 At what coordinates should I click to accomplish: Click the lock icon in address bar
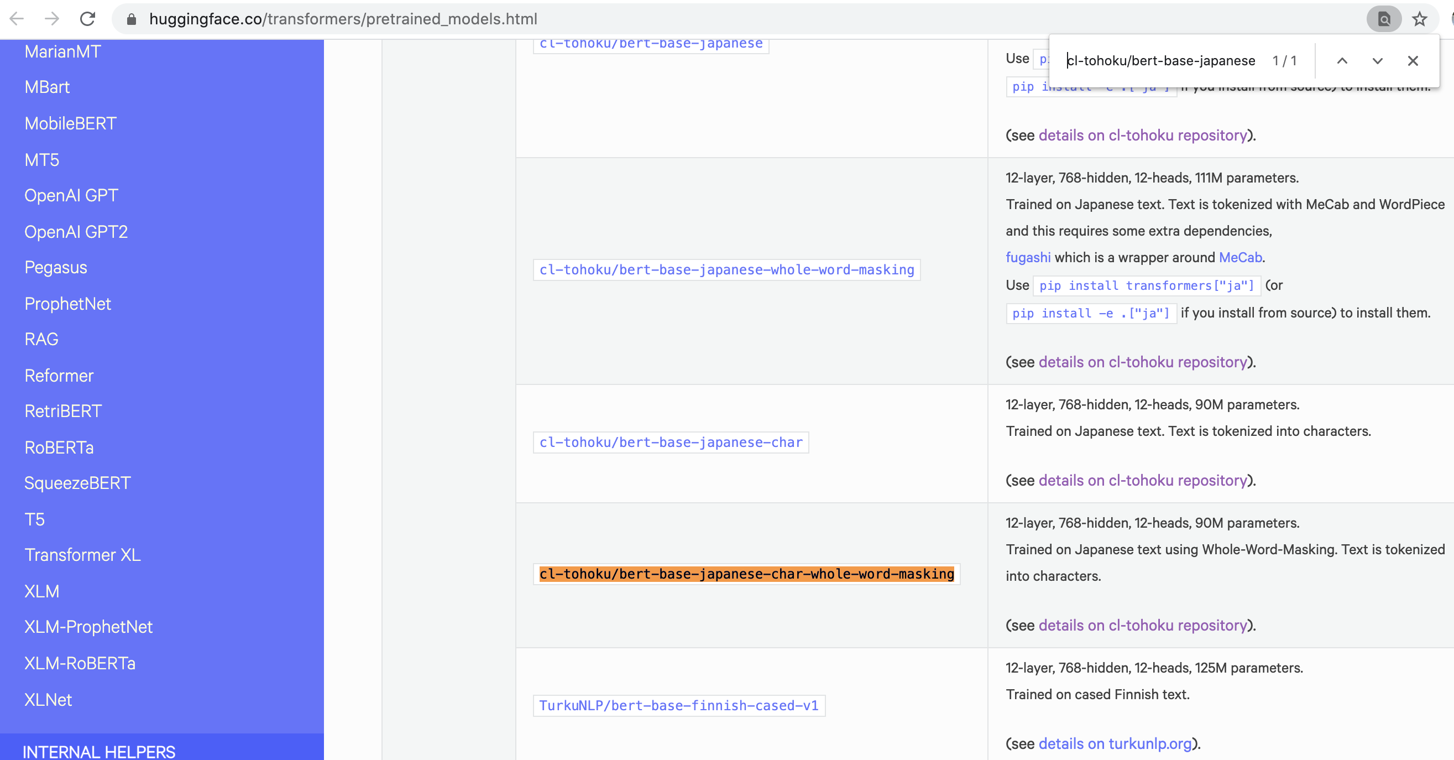[132, 19]
